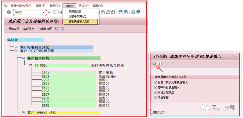Click the Create new session icon
Screen dimensions: 243x118
121,13
